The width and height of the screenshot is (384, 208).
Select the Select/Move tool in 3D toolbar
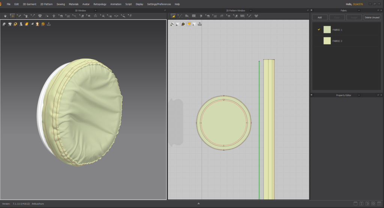tap(12, 16)
